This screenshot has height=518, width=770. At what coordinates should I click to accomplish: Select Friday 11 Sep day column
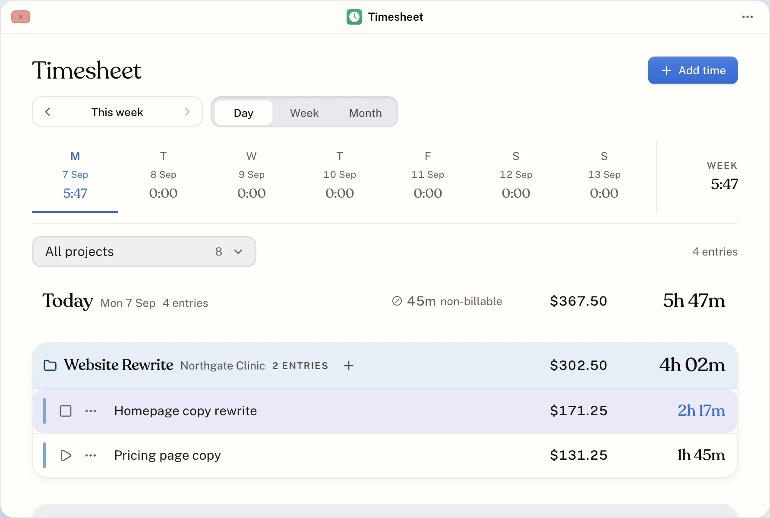click(428, 177)
